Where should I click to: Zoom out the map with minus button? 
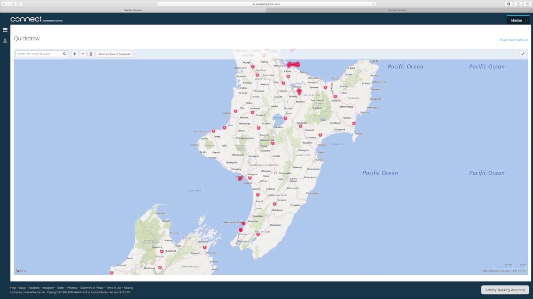point(83,54)
